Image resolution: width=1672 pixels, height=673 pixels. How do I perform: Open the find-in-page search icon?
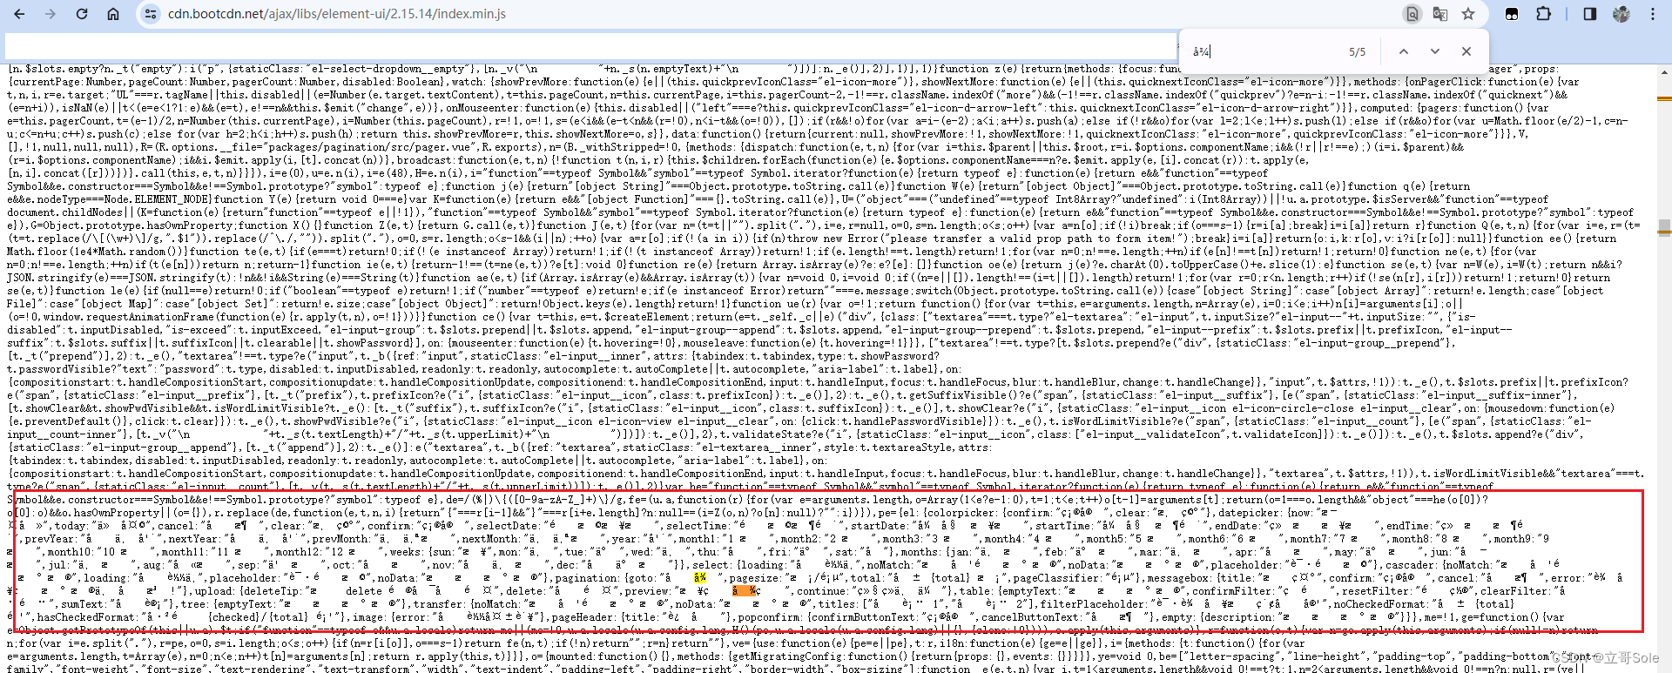pyautogui.click(x=1412, y=14)
